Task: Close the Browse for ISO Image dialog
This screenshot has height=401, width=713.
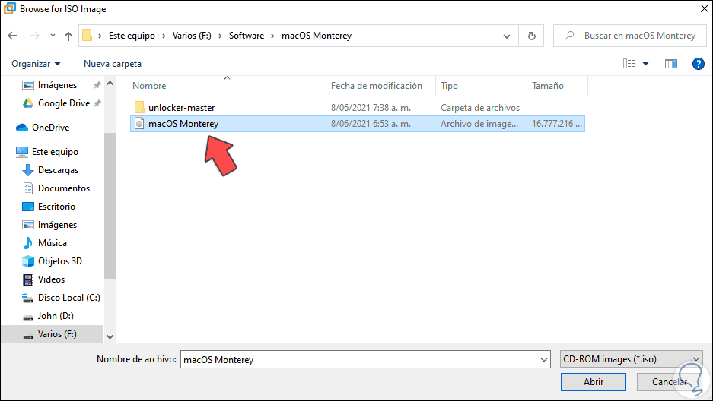Action: click(x=704, y=8)
